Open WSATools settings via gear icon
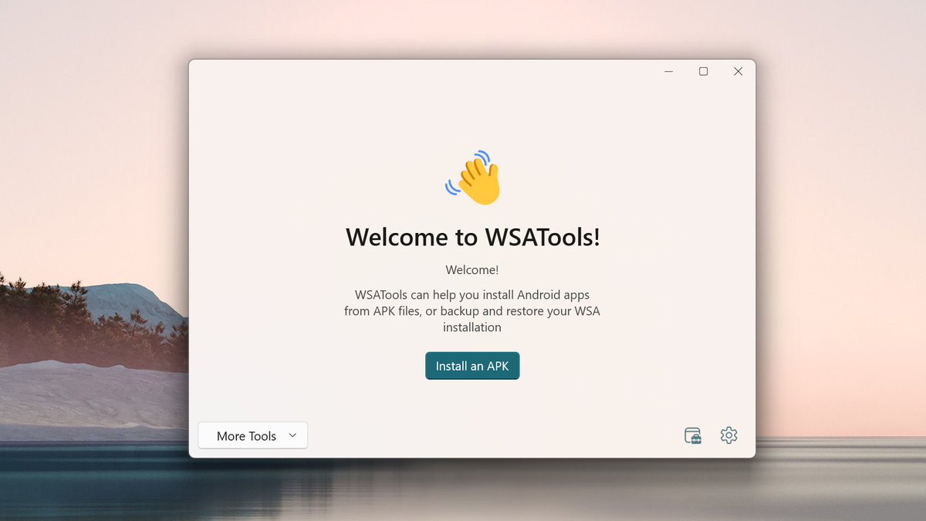This screenshot has height=521, width=926. click(x=728, y=435)
